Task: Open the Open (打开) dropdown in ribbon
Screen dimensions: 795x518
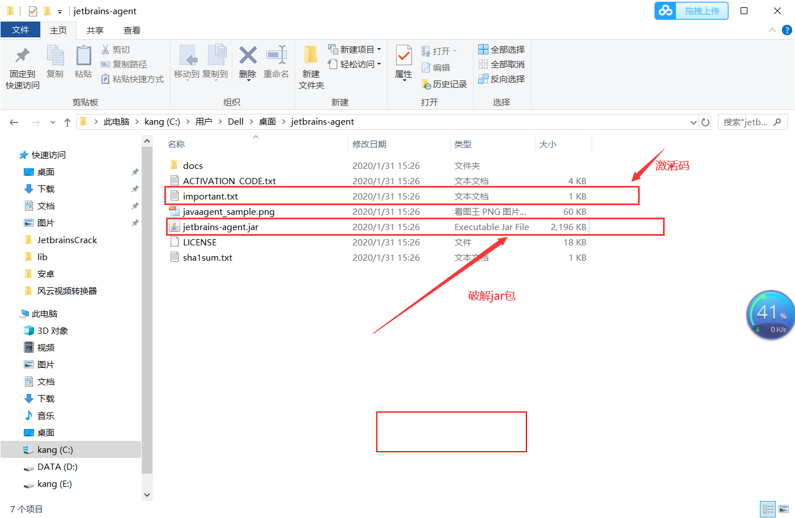Action: coord(440,52)
